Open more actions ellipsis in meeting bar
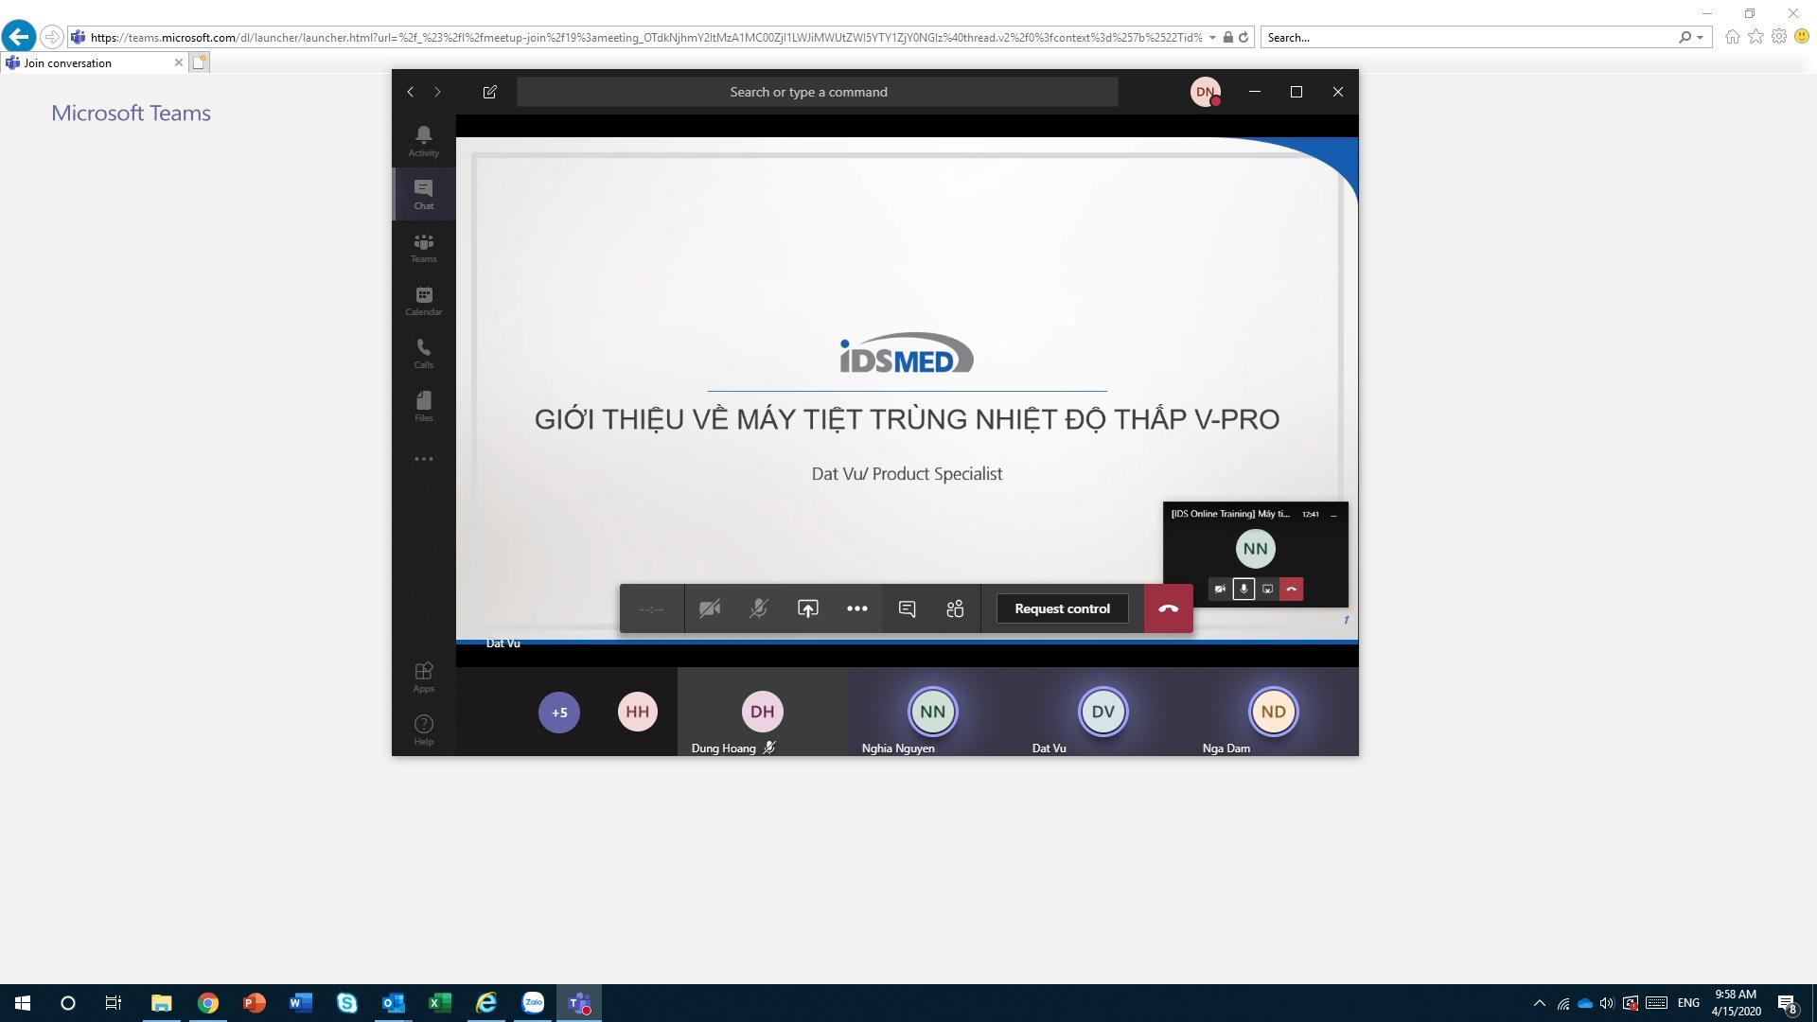1817x1022 pixels. pos(856,608)
